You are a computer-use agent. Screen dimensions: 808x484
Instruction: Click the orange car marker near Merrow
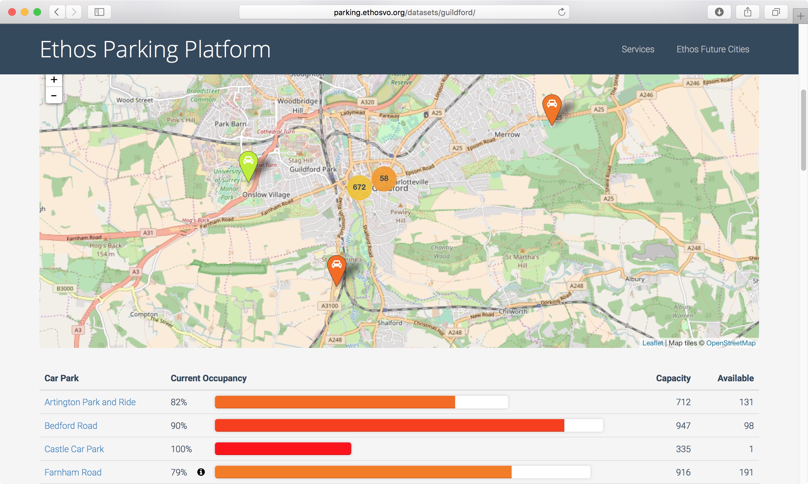coord(552,106)
